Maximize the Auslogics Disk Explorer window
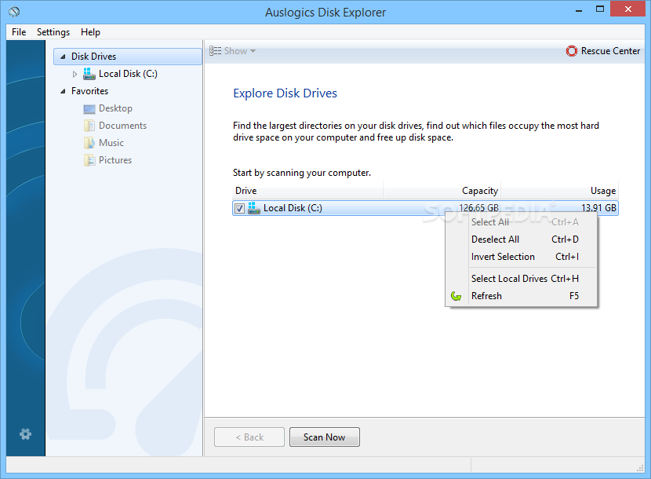The width and height of the screenshot is (651, 479). pyautogui.click(x=600, y=9)
